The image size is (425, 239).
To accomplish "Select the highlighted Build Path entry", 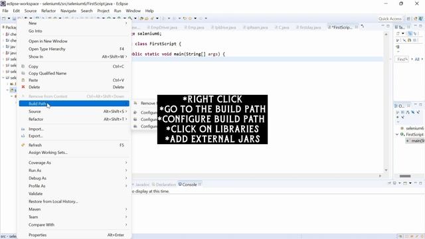I will (x=74, y=104).
